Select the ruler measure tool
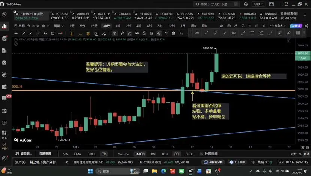The image size is (311, 176). point(122,33)
